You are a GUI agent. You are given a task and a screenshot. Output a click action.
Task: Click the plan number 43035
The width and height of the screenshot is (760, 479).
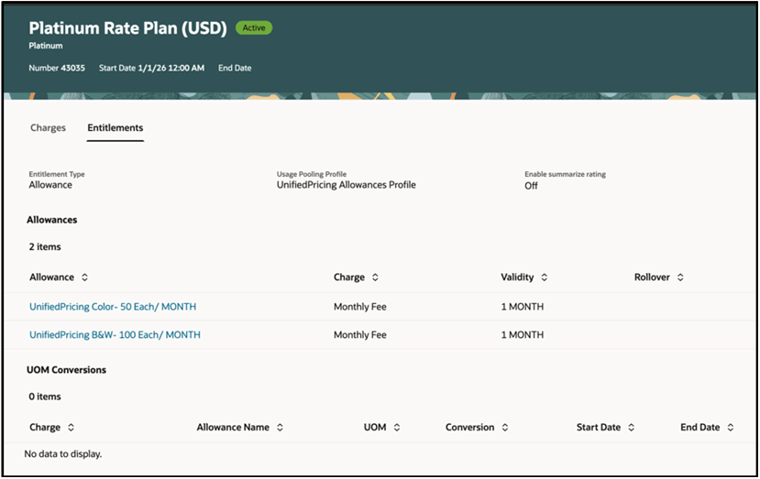click(72, 69)
